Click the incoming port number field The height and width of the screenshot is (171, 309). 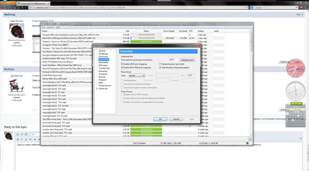(174, 60)
